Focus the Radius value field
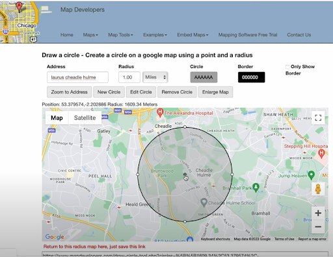Viewport: 333px width, 257px height. 129,77
